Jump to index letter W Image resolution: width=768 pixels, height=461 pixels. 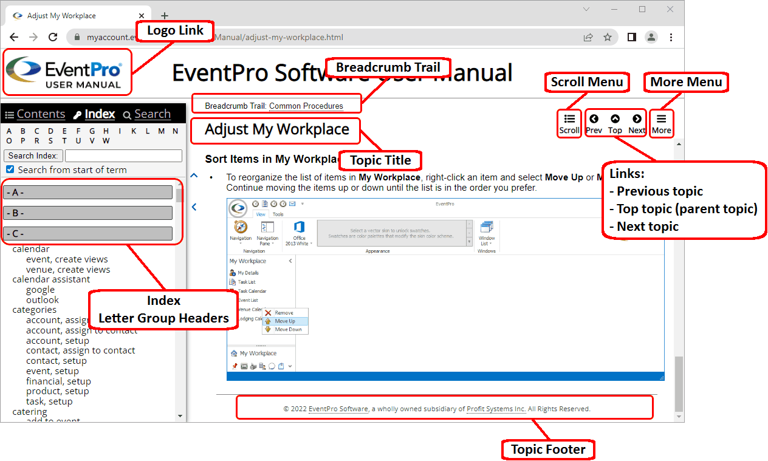106,141
